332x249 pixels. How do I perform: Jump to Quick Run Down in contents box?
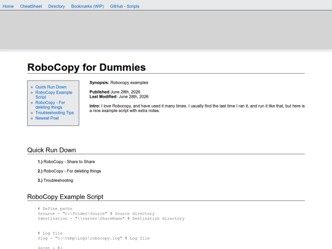[51, 87]
